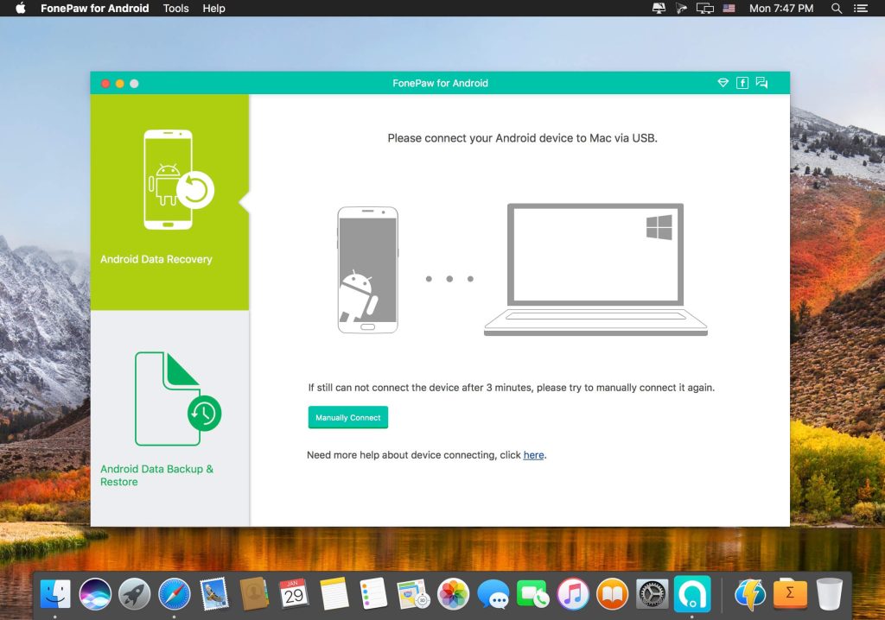Screen dimensions: 885x620
Task: Click the clock showing Mon 7:47 PM
Action: [x=781, y=9]
